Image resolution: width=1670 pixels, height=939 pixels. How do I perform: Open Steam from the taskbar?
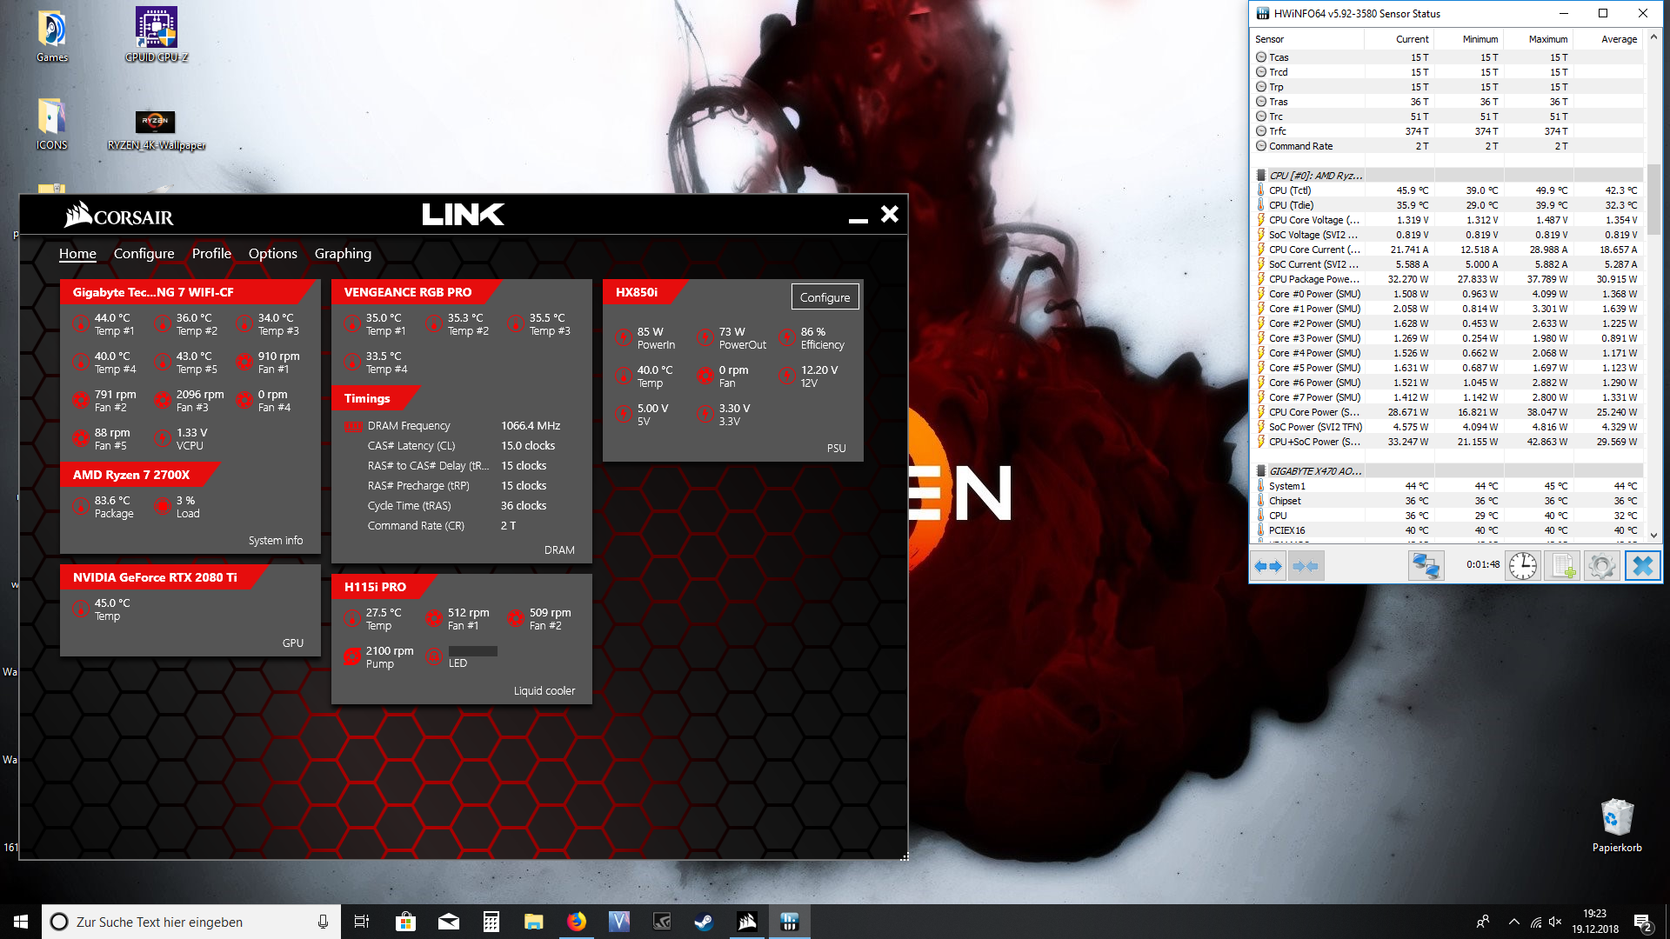coord(704,922)
